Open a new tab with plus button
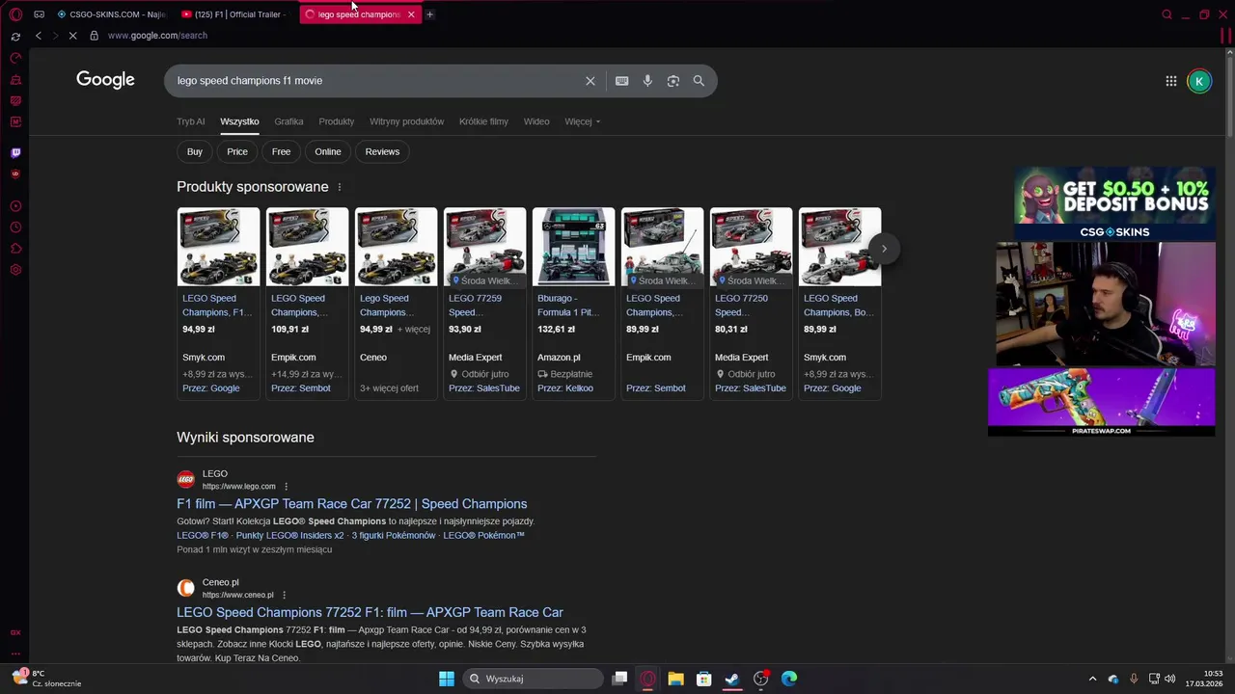This screenshot has height=694, width=1235. pyautogui.click(x=429, y=14)
